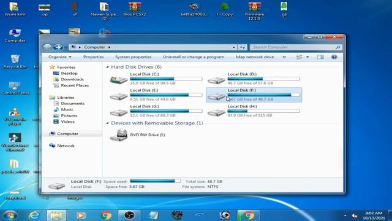Click Space used bar in details pane

[155, 181]
